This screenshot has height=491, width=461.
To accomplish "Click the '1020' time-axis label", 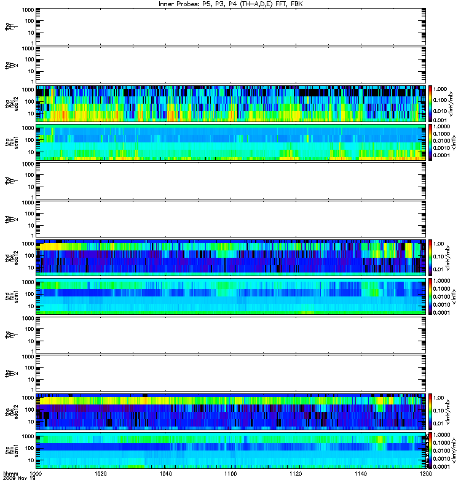I will click(x=101, y=473).
